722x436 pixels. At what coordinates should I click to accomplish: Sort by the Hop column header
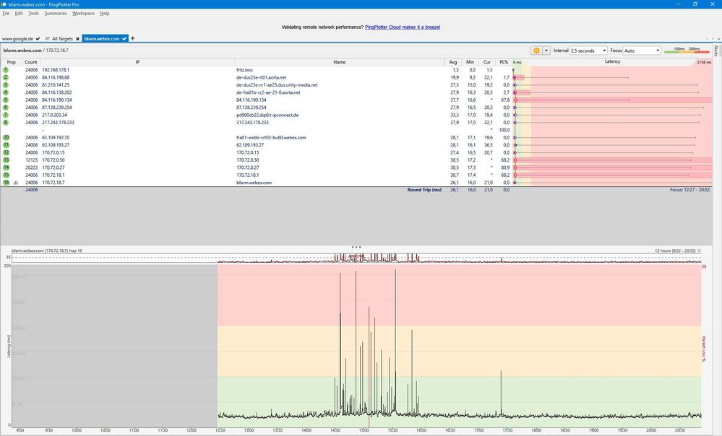click(x=11, y=62)
